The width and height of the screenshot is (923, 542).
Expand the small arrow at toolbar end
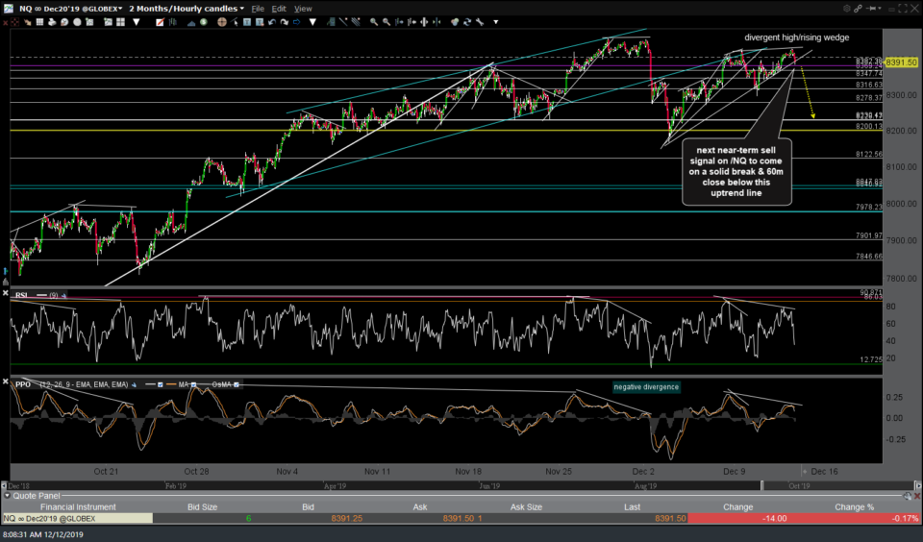click(496, 22)
